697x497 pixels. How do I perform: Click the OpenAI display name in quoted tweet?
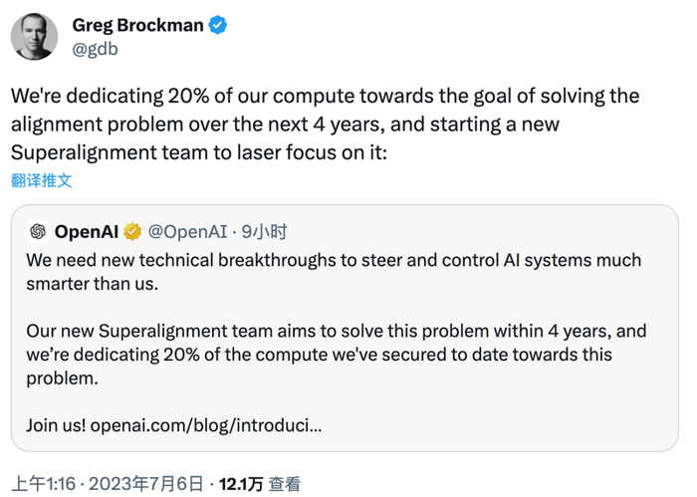[88, 232]
